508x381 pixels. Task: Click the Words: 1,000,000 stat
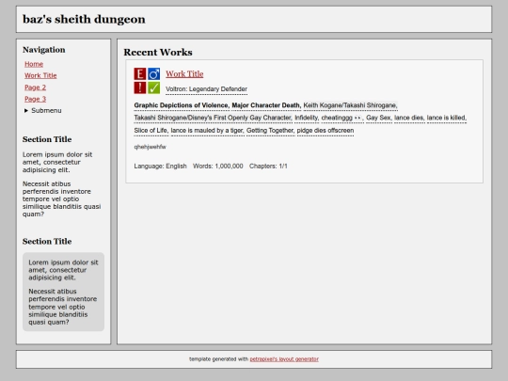pyautogui.click(x=217, y=167)
